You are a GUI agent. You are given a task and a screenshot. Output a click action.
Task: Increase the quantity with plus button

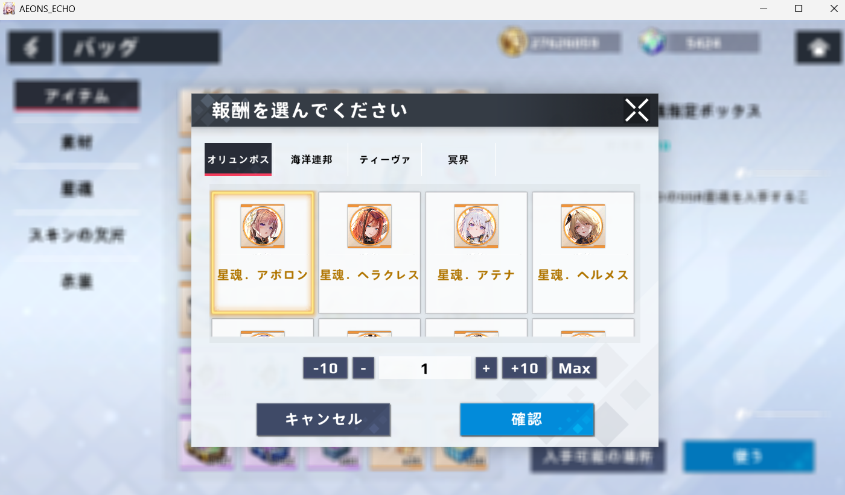(486, 368)
